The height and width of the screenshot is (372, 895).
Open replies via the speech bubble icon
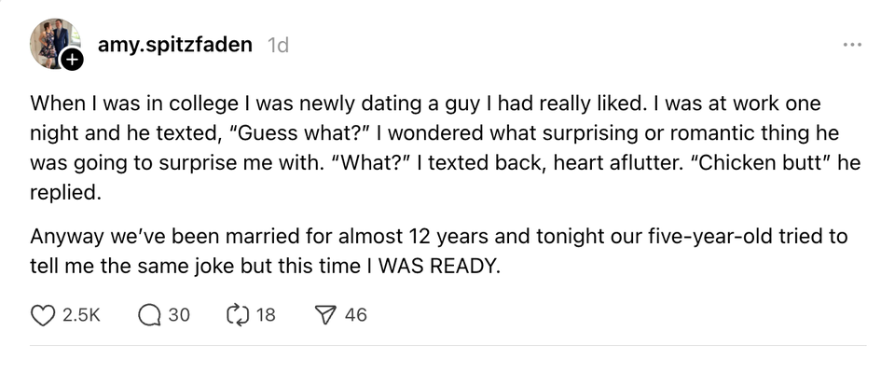tap(149, 315)
